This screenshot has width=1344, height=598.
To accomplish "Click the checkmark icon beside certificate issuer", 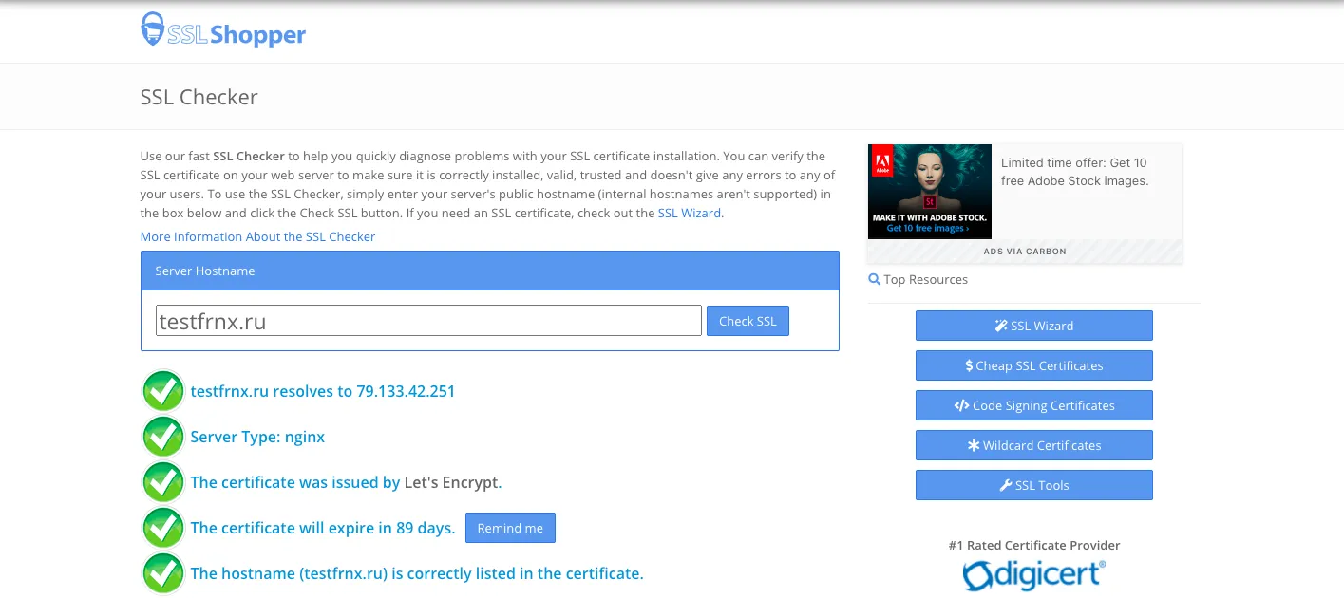I will click(x=163, y=482).
